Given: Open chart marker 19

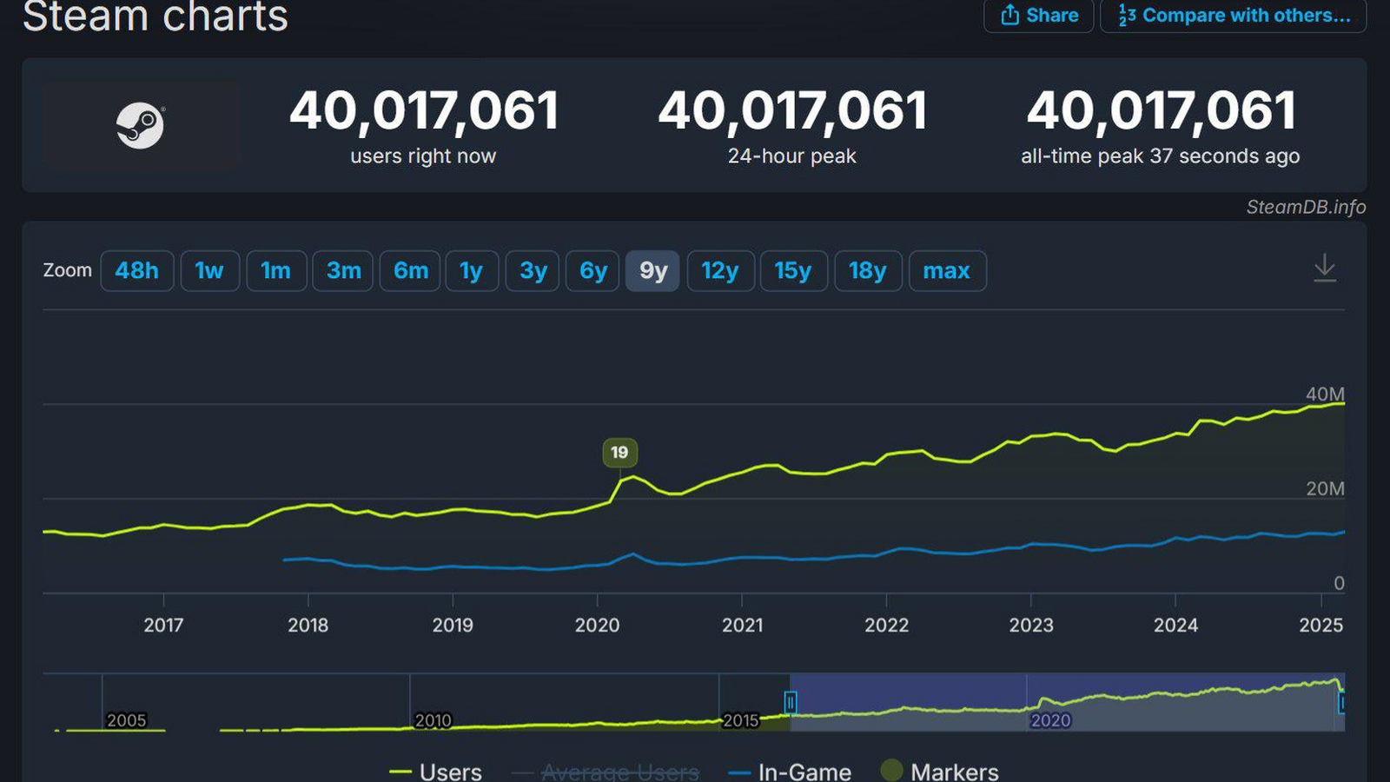Looking at the screenshot, I should [619, 453].
